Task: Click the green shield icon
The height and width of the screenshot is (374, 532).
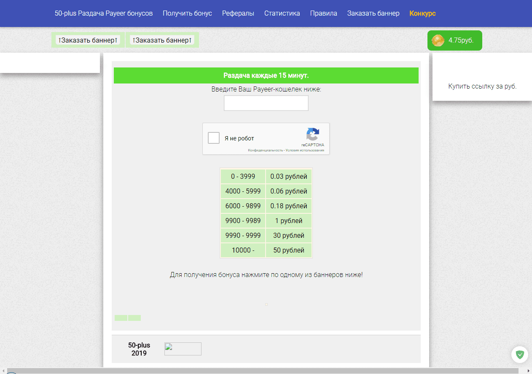Action: click(x=520, y=355)
